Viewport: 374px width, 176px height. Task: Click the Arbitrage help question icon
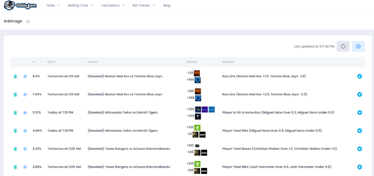[x=28, y=21]
